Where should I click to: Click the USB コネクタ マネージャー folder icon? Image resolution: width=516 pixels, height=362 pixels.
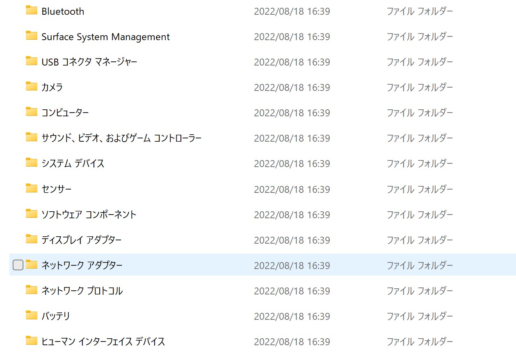[32, 61]
